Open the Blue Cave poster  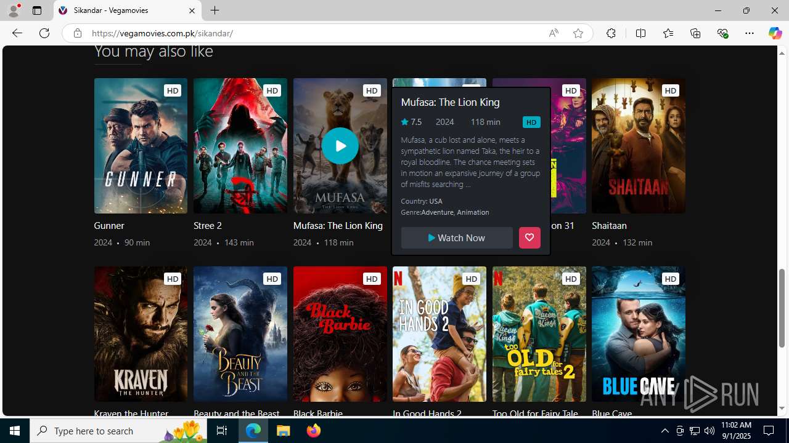(639, 334)
